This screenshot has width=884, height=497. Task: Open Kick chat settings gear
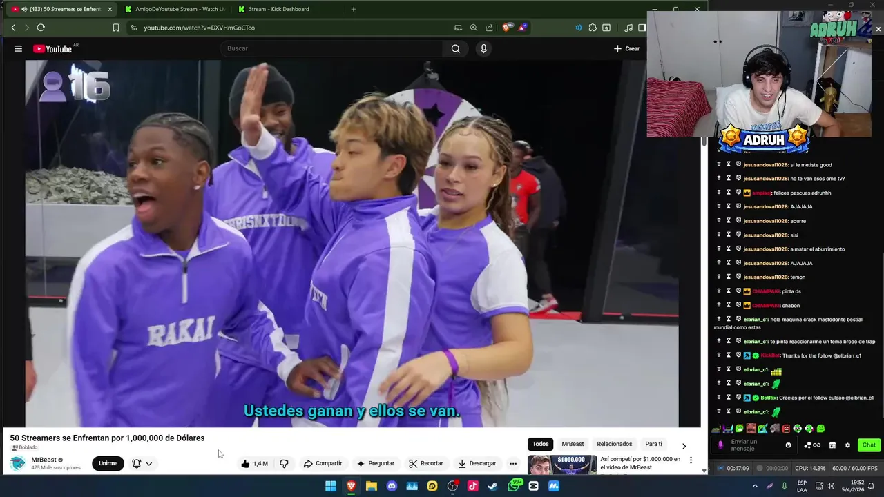[847, 445]
